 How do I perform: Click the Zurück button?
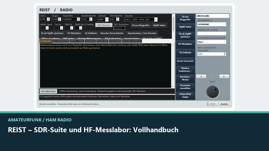224,104
